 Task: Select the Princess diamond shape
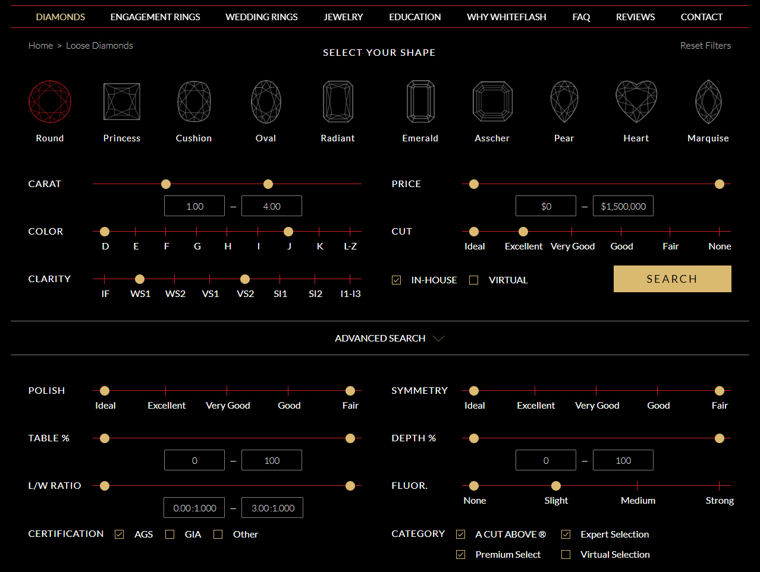[x=121, y=102]
